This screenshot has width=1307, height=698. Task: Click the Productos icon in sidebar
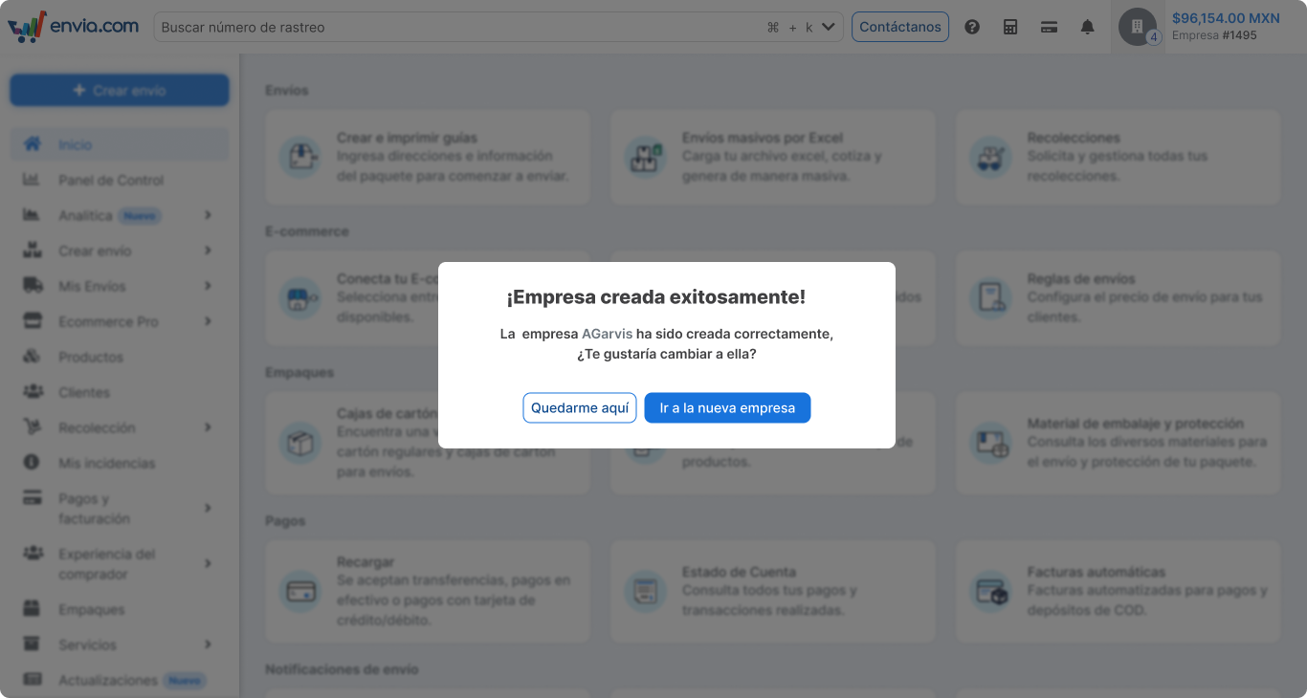coord(33,357)
